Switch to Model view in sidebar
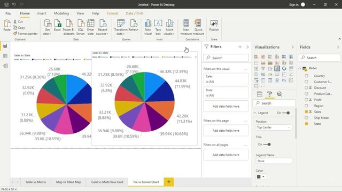342x192 pixels. [x=5, y=66]
